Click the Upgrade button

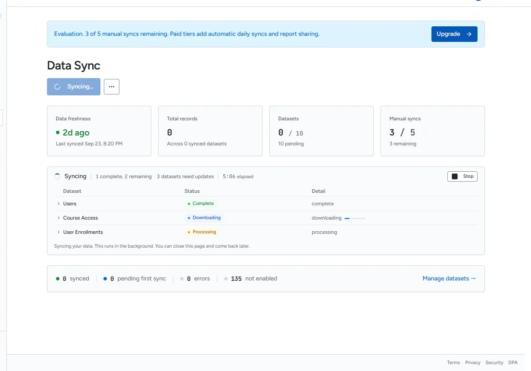pyautogui.click(x=454, y=34)
